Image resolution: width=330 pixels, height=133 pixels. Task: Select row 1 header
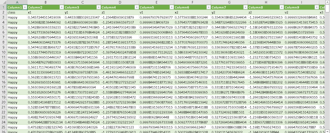(3, 7)
